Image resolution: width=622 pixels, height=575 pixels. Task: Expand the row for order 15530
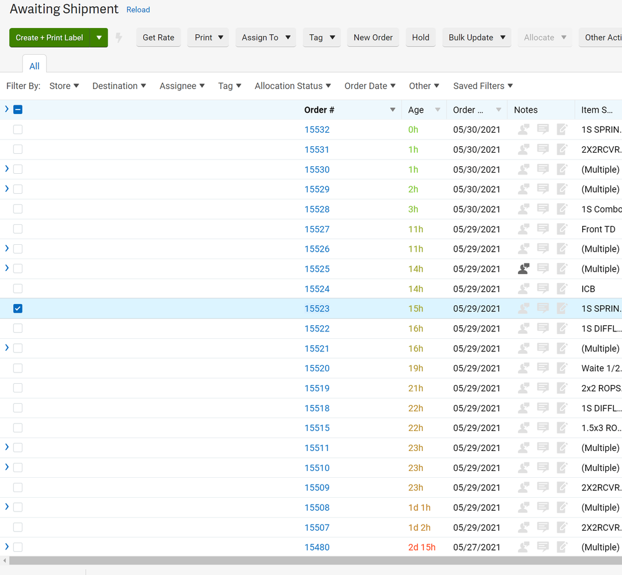click(x=7, y=169)
